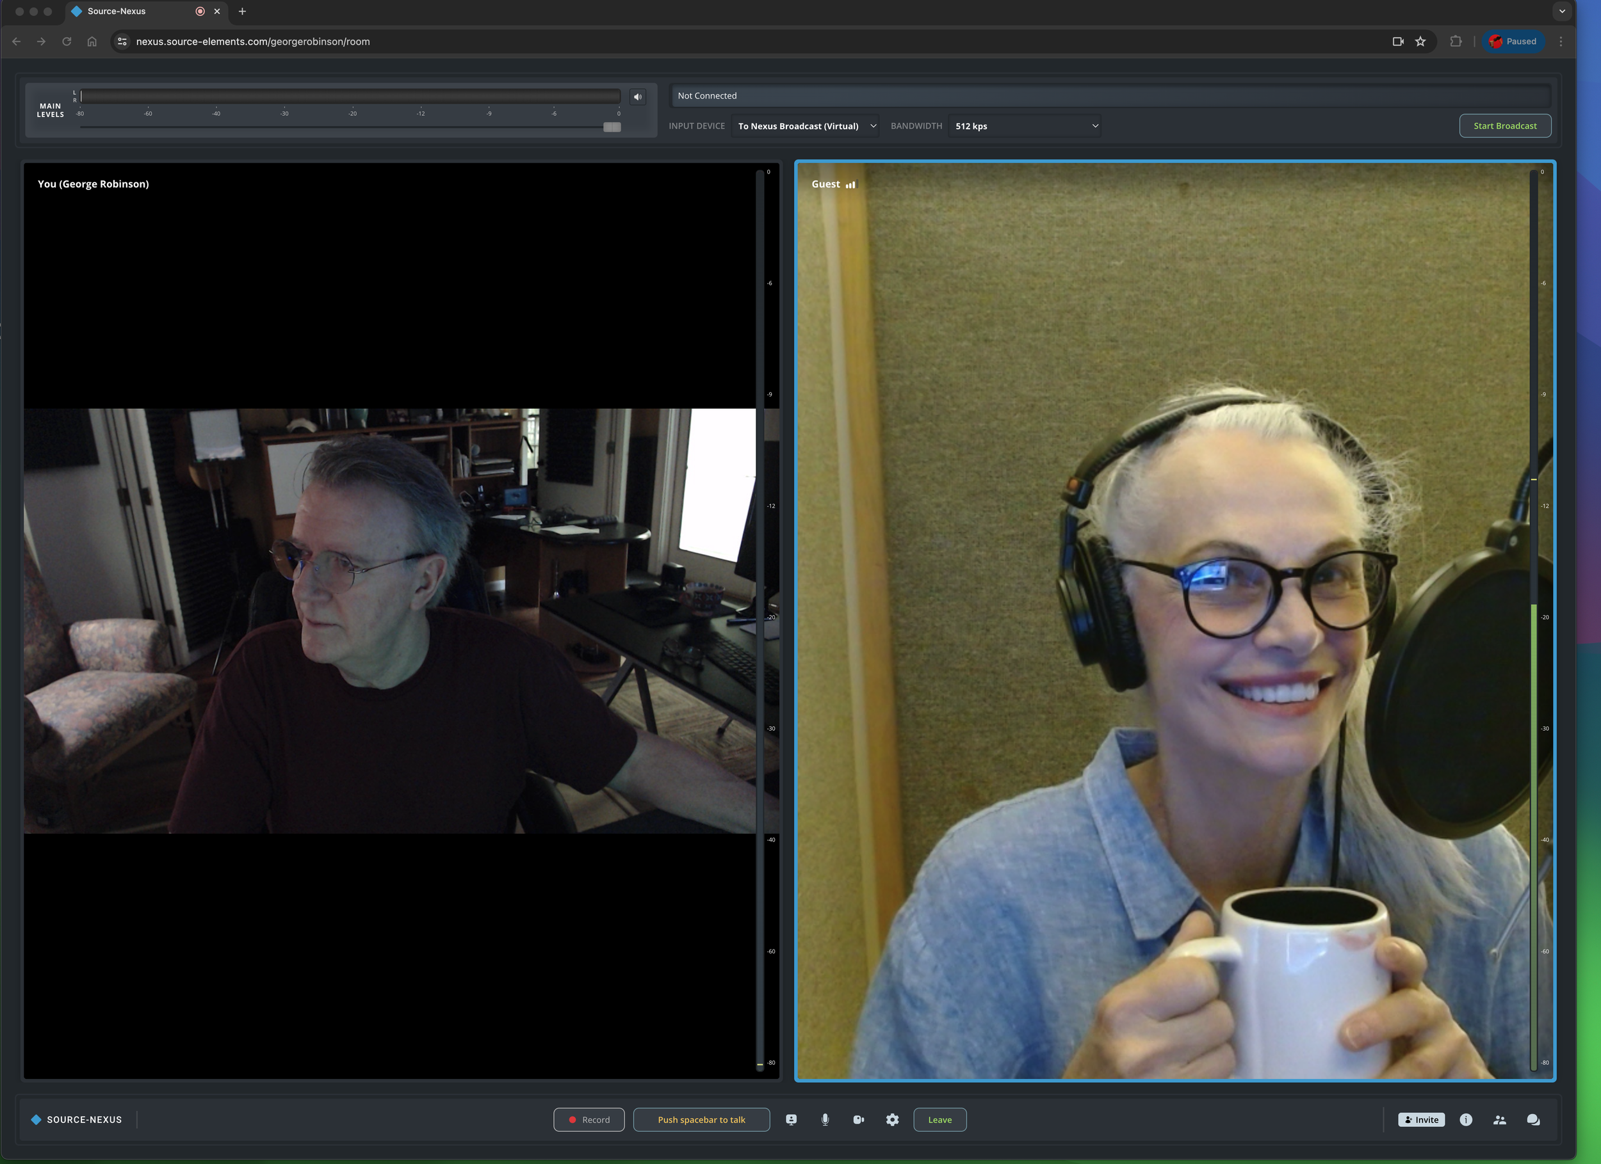The width and height of the screenshot is (1601, 1164).
Task: Click the camera indicator in the address bar
Action: 1398,42
